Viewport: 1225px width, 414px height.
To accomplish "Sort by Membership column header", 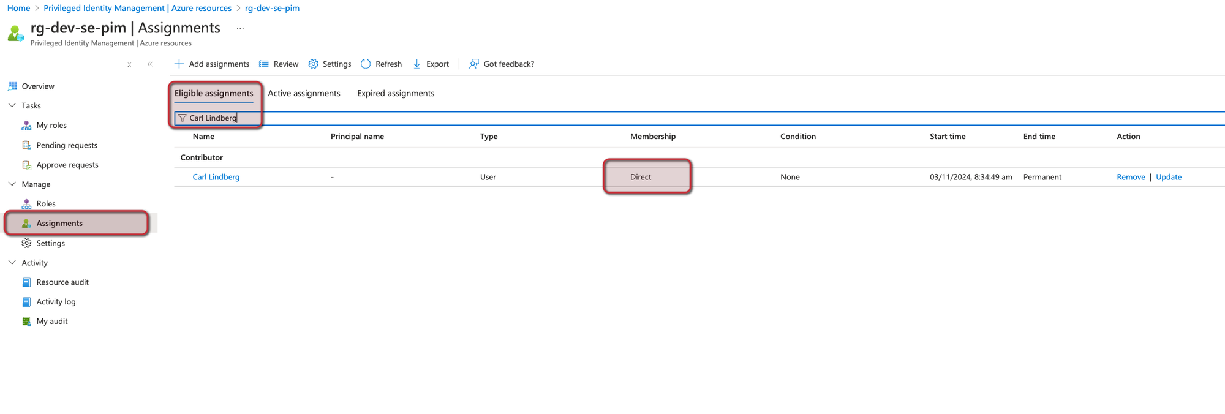I will coord(653,137).
